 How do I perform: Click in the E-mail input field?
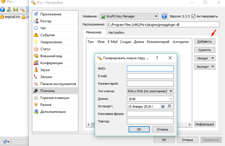pos(150,76)
